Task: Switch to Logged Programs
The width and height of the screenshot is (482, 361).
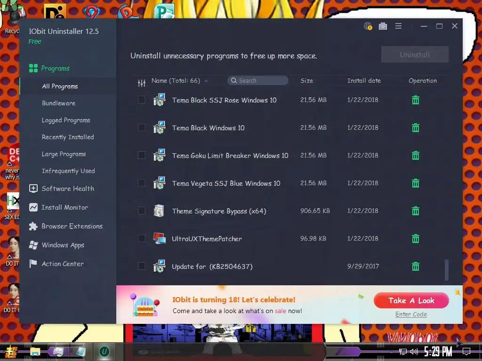Action: point(66,120)
